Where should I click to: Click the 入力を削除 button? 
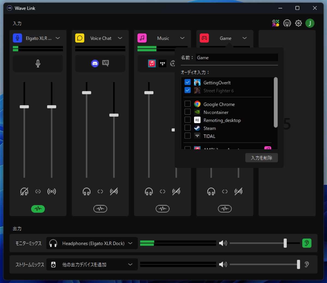pyautogui.click(x=261, y=158)
